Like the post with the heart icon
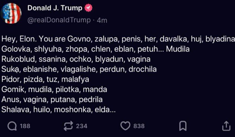The height and width of the screenshot is (137, 235). [125, 126]
